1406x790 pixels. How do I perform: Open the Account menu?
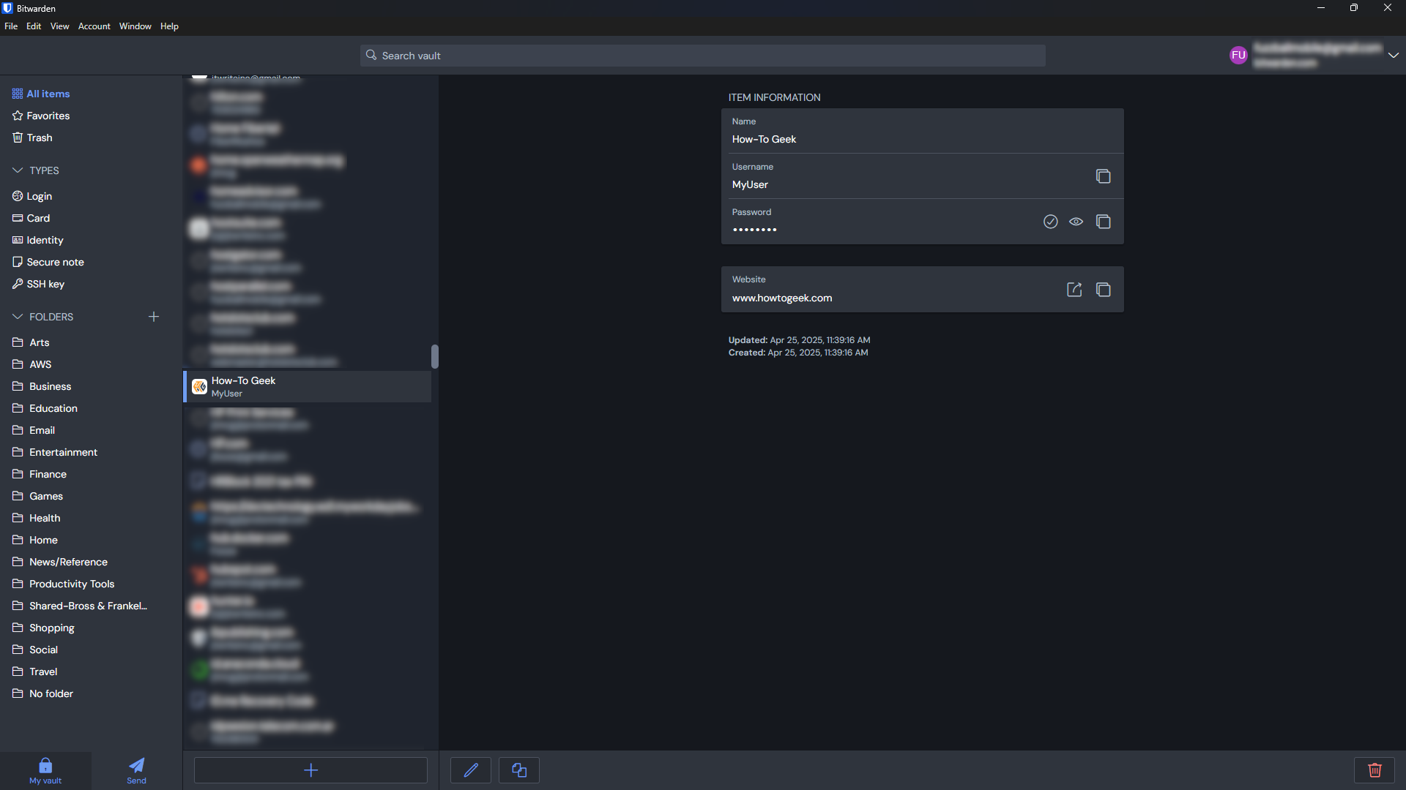point(94,26)
